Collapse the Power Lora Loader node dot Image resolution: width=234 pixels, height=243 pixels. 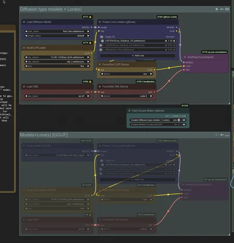point(100,22)
